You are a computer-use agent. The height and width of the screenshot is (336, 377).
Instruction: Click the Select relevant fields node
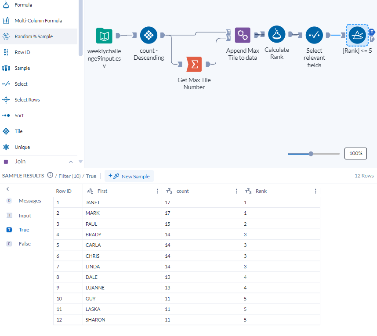314,35
